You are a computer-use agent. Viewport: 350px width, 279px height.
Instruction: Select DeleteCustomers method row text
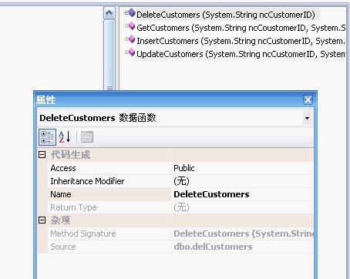pyautogui.click(x=226, y=15)
